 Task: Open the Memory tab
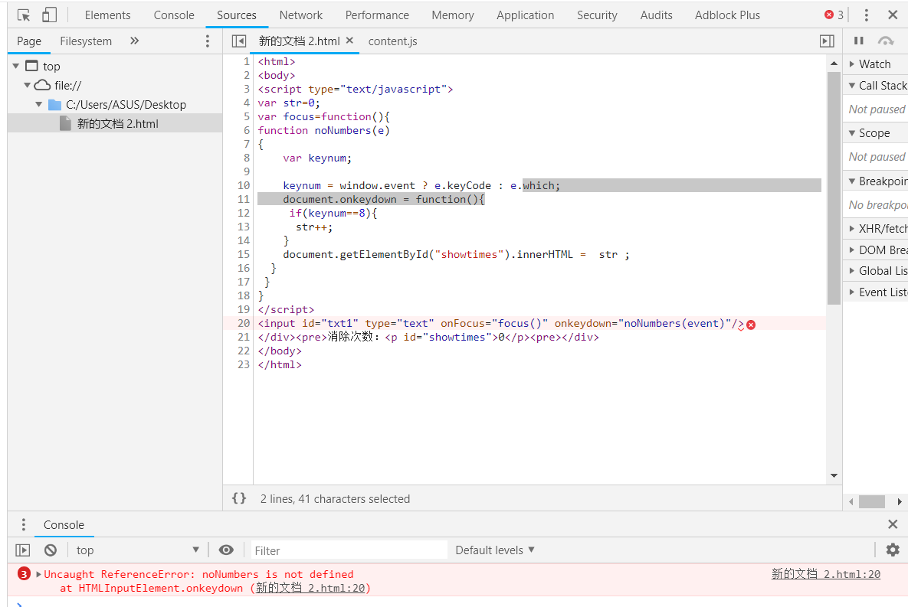tap(453, 15)
